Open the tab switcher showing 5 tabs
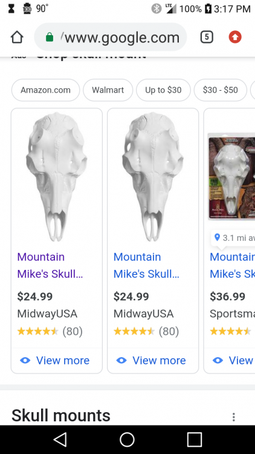The image size is (255, 454). point(207,38)
